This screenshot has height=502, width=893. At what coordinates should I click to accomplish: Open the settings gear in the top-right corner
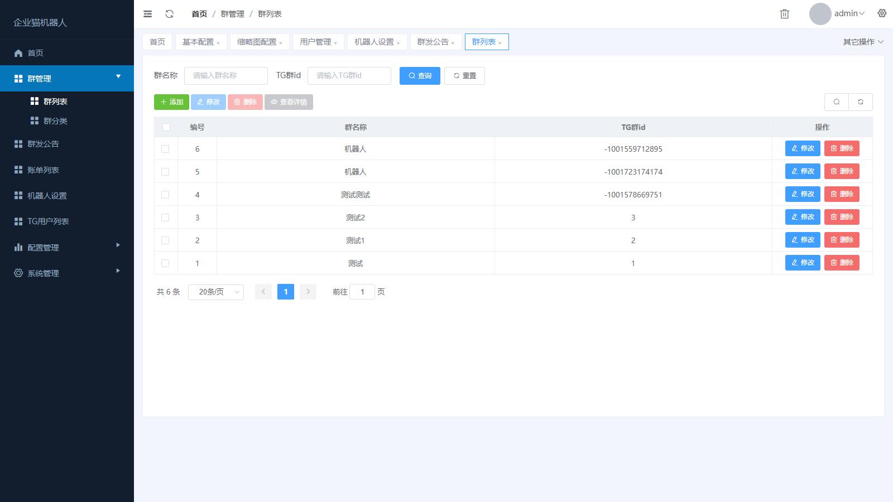pyautogui.click(x=882, y=13)
